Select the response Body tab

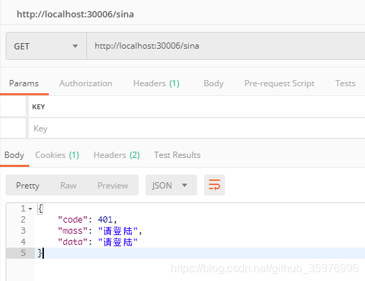click(x=14, y=155)
